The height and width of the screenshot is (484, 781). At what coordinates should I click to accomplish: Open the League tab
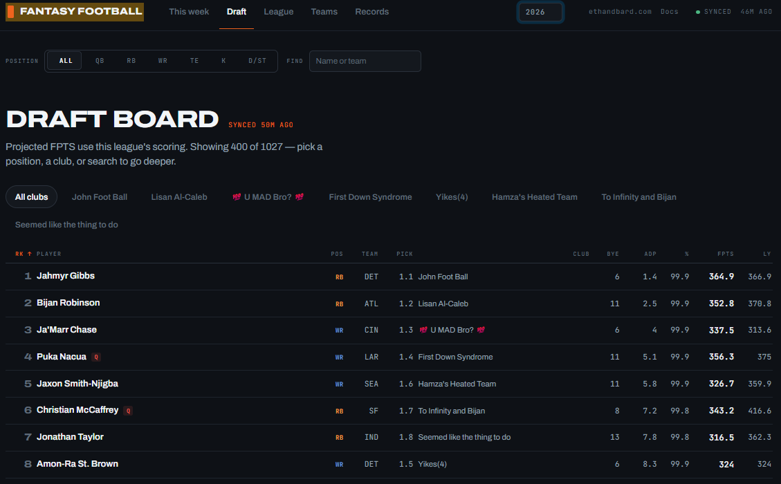click(278, 12)
